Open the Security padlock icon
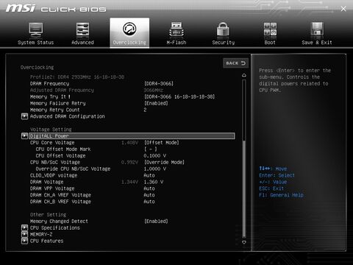This screenshot has width=353, height=265. point(223,30)
